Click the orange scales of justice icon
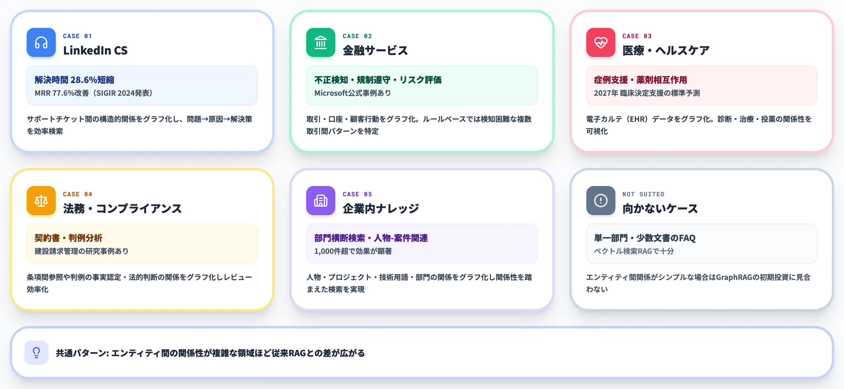This screenshot has width=844, height=389. point(41,200)
